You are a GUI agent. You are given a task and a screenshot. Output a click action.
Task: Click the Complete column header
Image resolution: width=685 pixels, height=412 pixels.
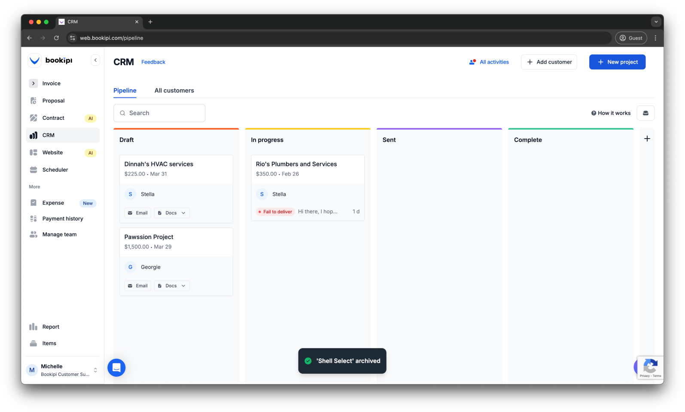pyautogui.click(x=528, y=140)
